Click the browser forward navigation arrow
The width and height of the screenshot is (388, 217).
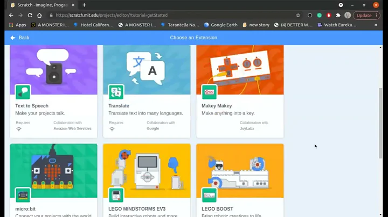pyautogui.click(x=20, y=15)
